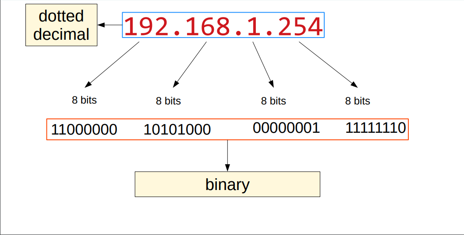
Task: Click the binary value 11000000
Action: coord(84,130)
